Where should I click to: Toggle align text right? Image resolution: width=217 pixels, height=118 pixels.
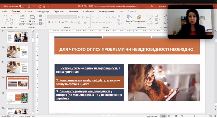(x=100, y=22)
